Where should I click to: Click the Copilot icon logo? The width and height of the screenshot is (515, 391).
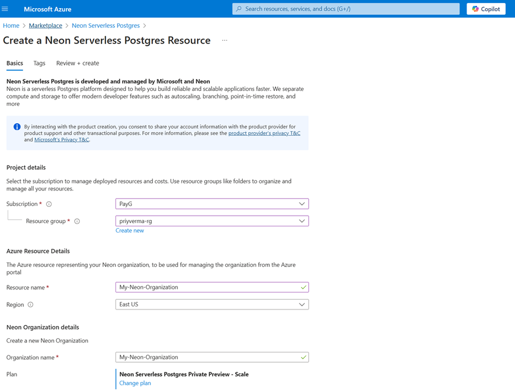pos(475,9)
